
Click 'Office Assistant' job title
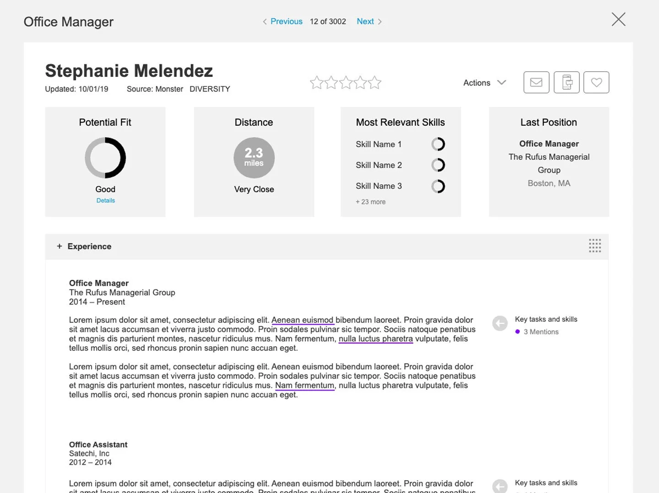click(x=98, y=445)
